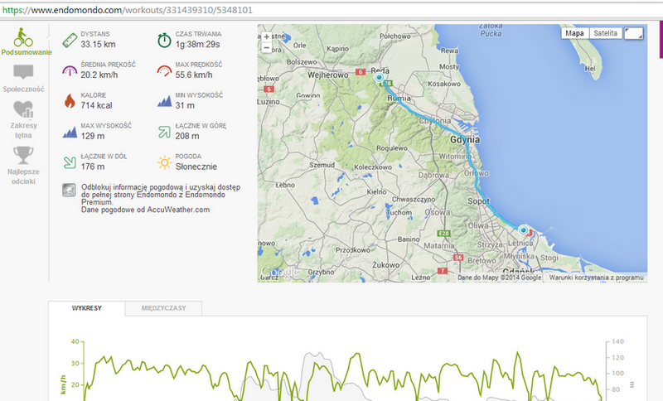The height and width of the screenshot is (401, 663).
Task: Click the Dystans ruler icon
Action: [x=70, y=40]
